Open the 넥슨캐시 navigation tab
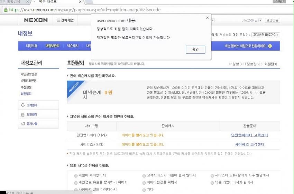Viewport: 294px width, 194px height. (73, 46)
